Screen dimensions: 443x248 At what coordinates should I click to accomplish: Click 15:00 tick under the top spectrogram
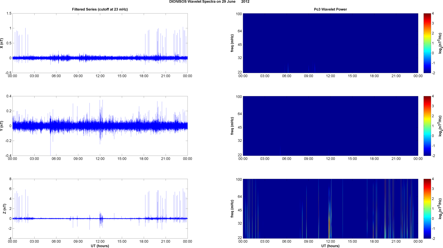click(x=352, y=76)
